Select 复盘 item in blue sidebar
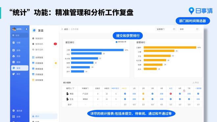This screenshot has height=122, width=217. click(20, 68)
